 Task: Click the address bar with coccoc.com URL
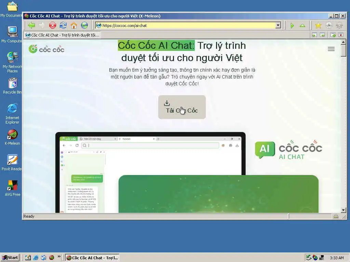188,25
